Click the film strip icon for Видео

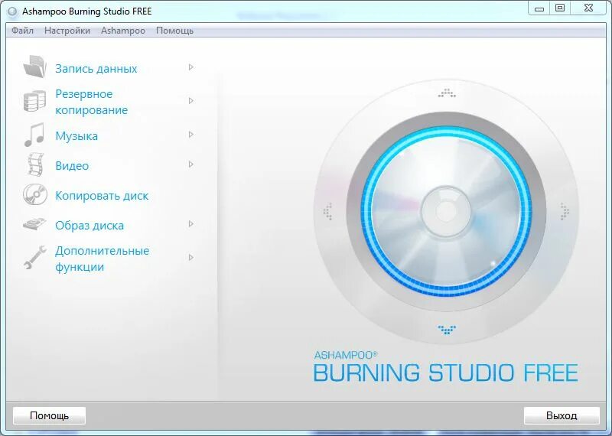tap(35, 164)
